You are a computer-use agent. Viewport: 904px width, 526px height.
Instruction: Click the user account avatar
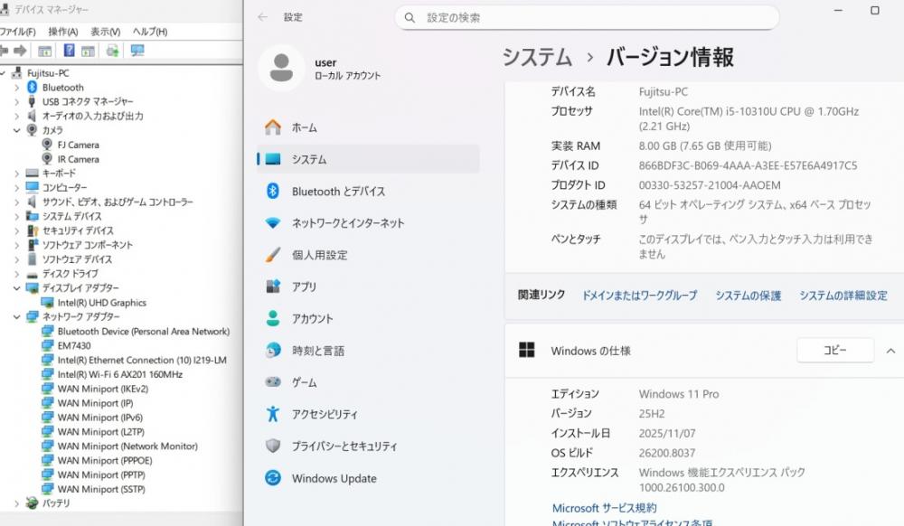coord(280,69)
